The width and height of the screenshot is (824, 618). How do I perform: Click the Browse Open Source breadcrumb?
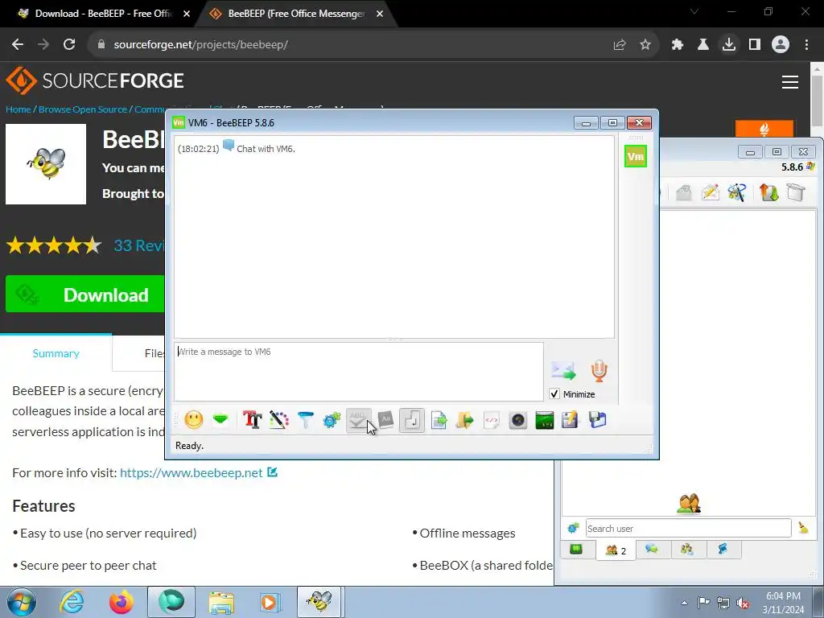tap(83, 109)
